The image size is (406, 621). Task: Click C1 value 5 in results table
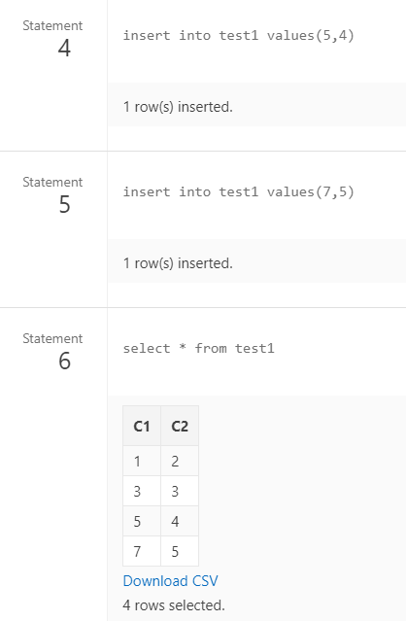pos(142,521)
